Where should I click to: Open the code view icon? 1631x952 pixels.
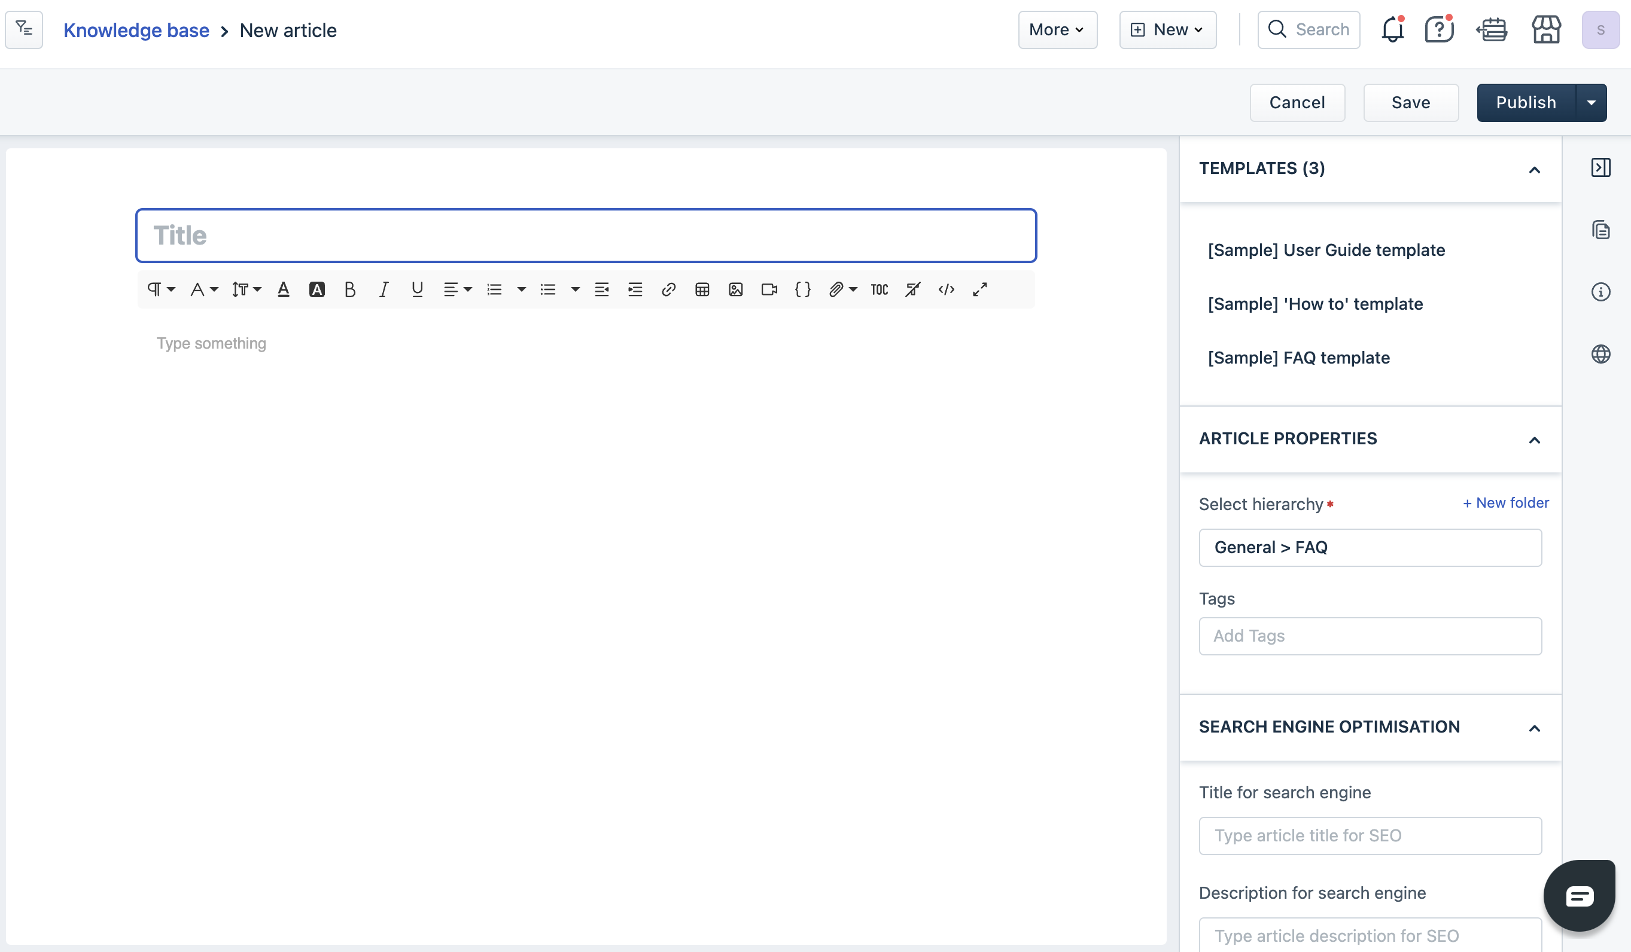pos(947,289)
